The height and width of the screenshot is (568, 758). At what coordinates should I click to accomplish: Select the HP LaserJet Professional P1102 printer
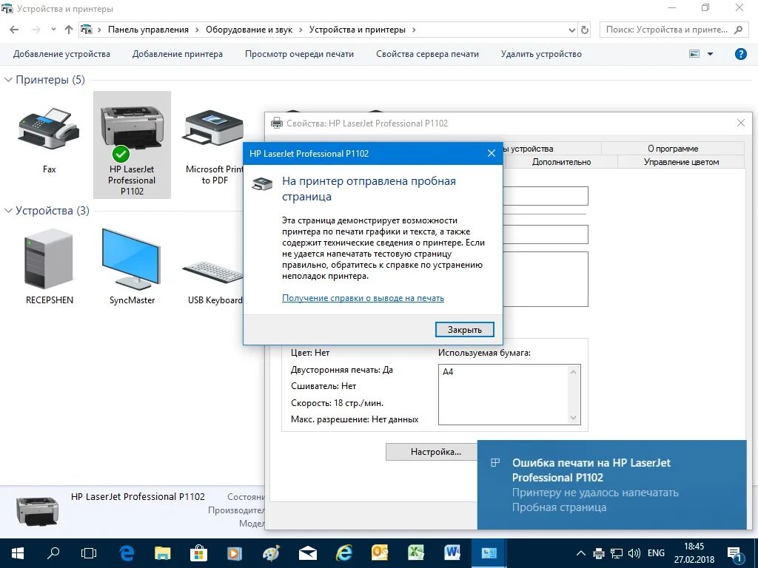[132, 145]
